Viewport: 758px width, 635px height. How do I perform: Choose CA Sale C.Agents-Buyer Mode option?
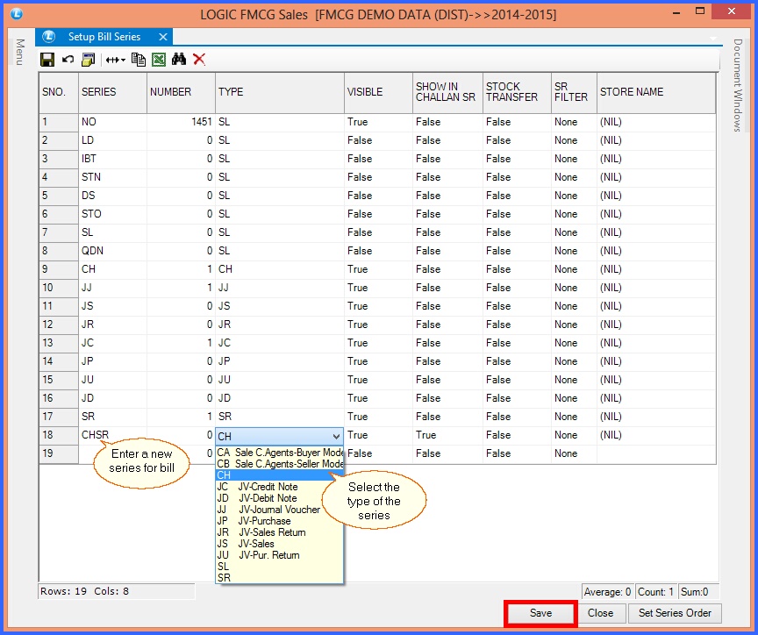click(x=279, y=453)
